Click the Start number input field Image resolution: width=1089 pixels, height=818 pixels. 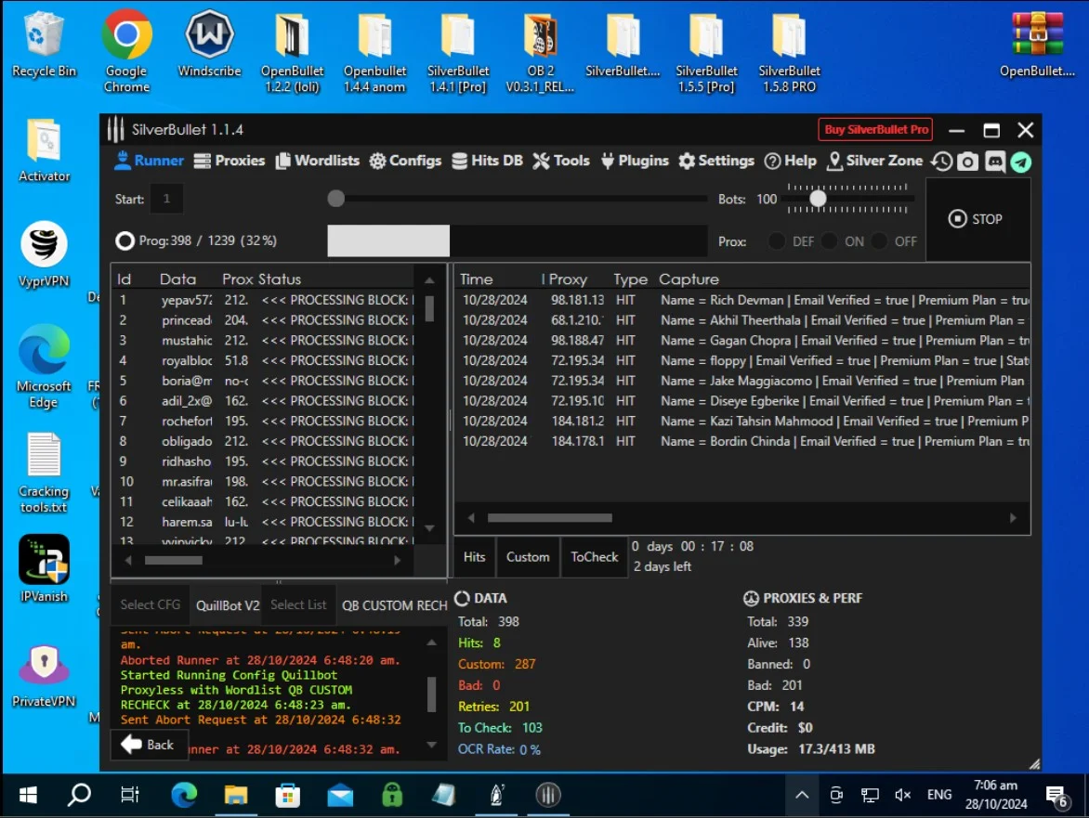166,199
